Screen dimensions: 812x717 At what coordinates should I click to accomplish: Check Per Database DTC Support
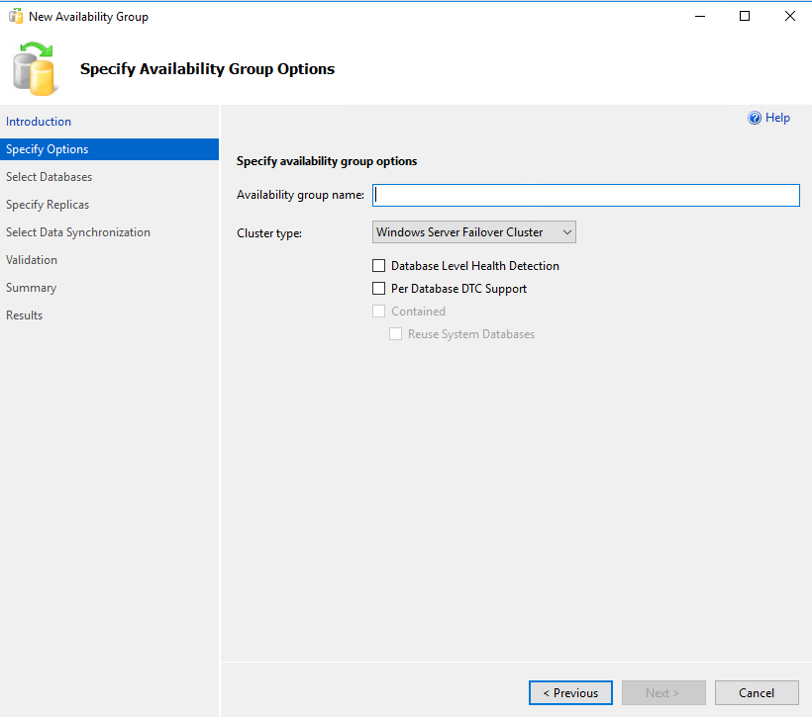[x=379, y=289]
